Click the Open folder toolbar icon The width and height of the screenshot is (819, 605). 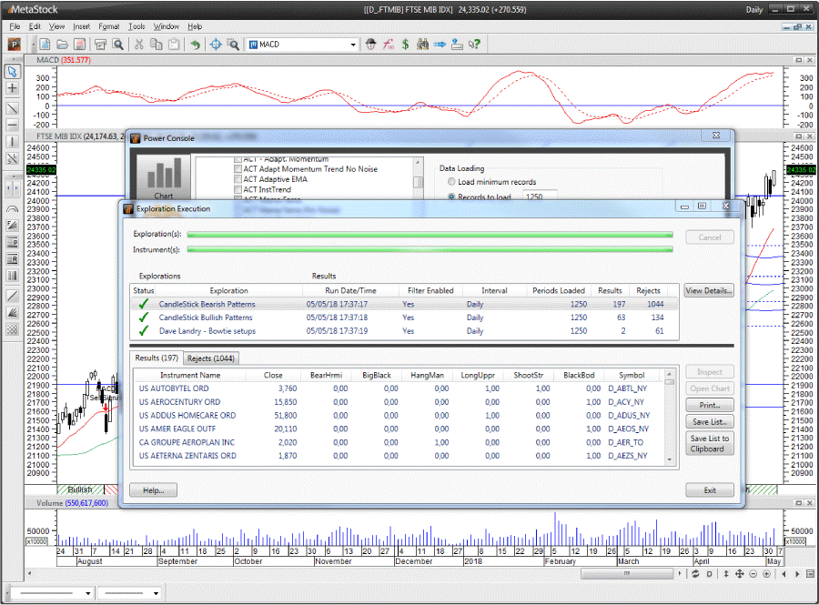click(x=62, y=45)
